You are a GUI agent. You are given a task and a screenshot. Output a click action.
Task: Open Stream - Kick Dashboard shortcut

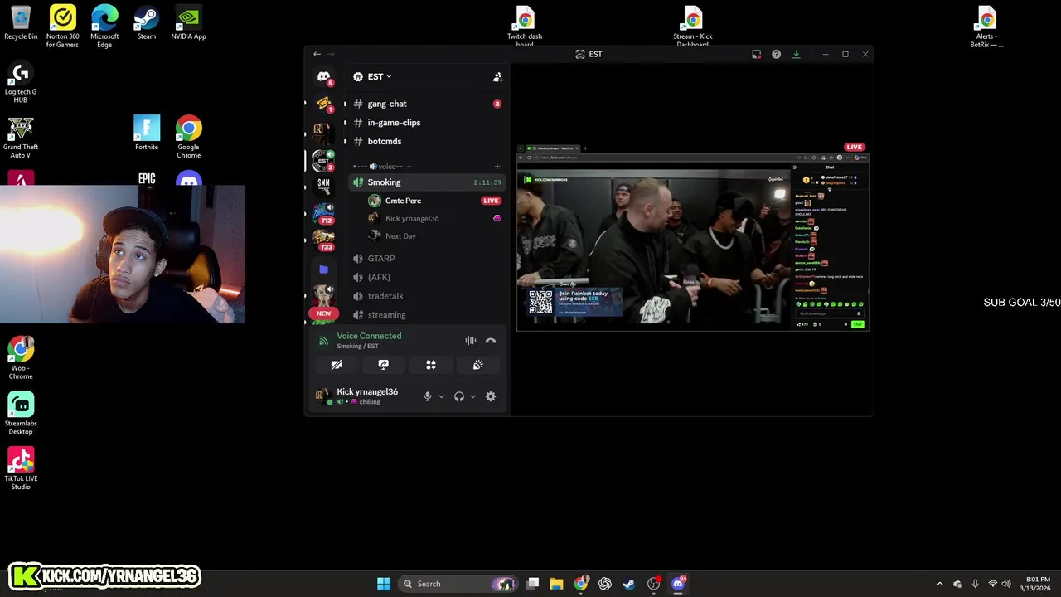point(693,26)
